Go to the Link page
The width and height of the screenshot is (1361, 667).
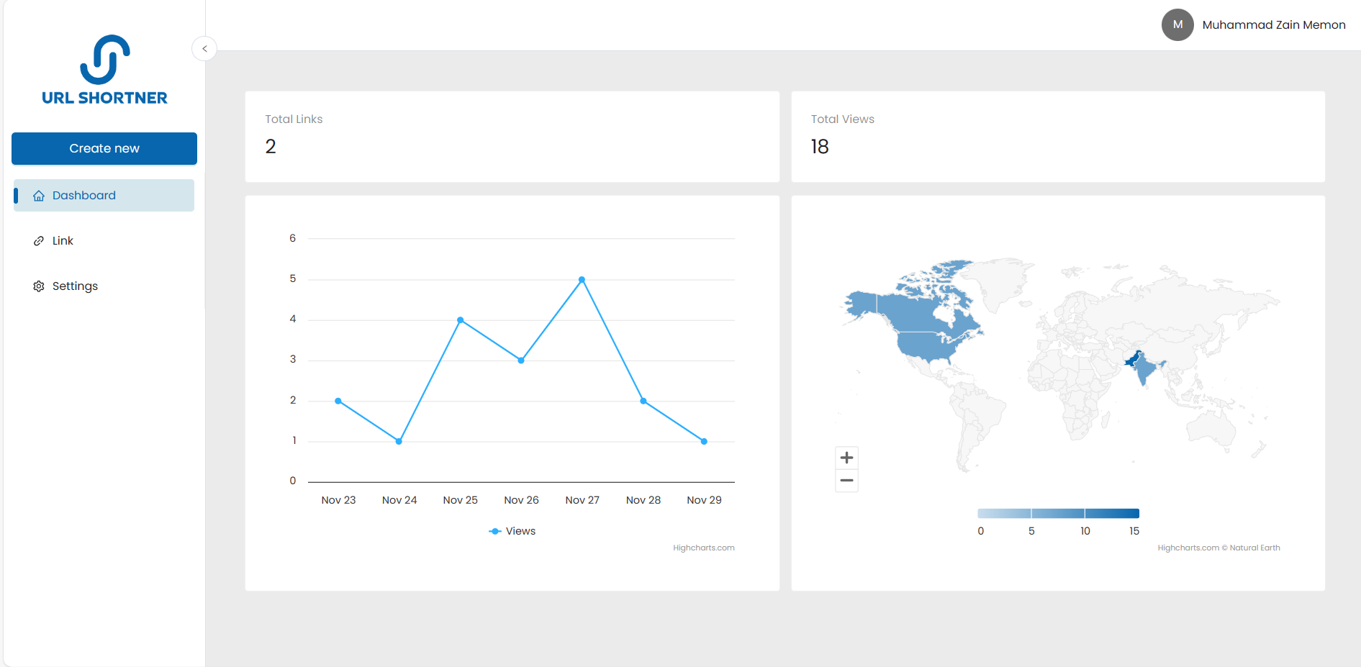tap(63, 241)
